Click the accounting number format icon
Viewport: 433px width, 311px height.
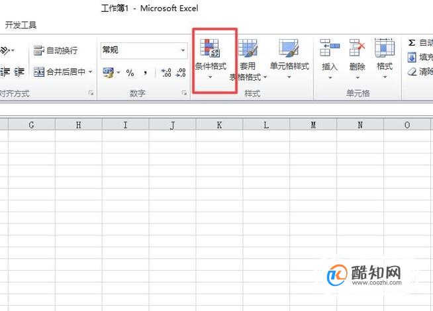click(x=109, y=73)
